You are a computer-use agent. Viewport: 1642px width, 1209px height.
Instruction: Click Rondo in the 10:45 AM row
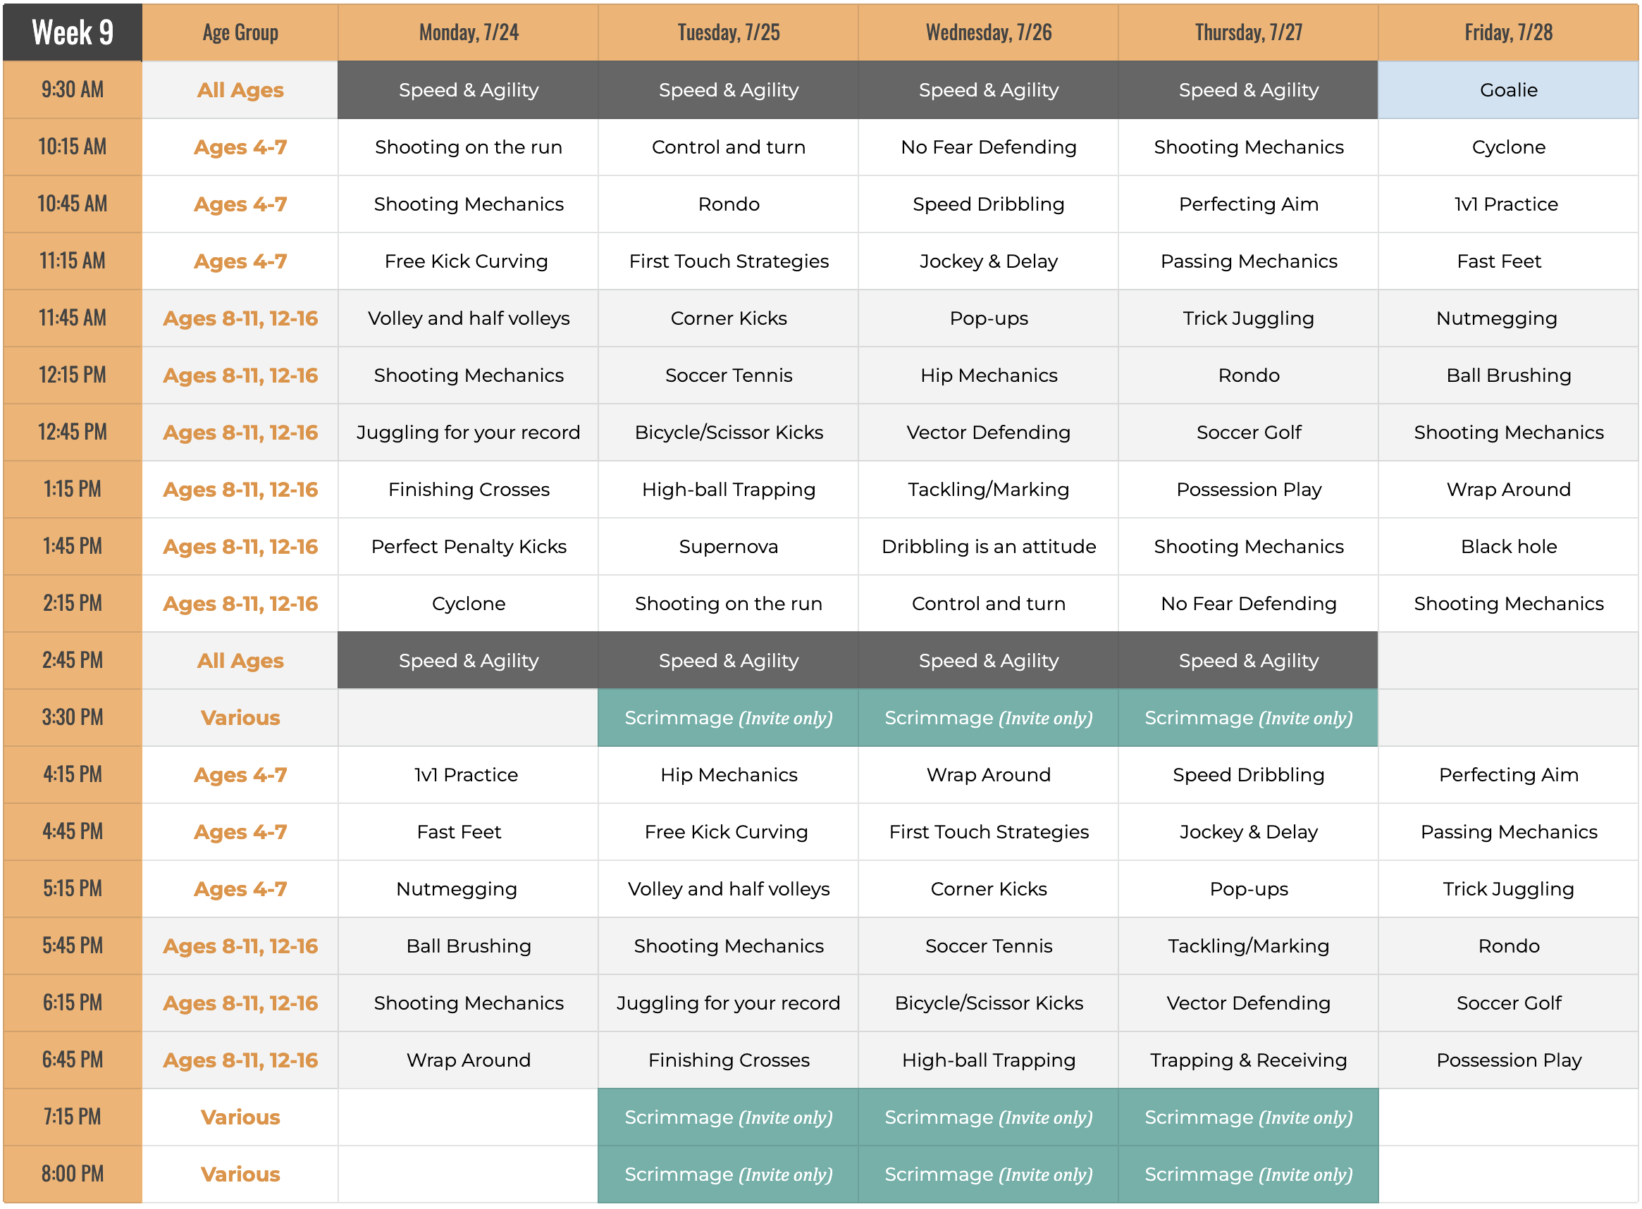tap(729, 204)
